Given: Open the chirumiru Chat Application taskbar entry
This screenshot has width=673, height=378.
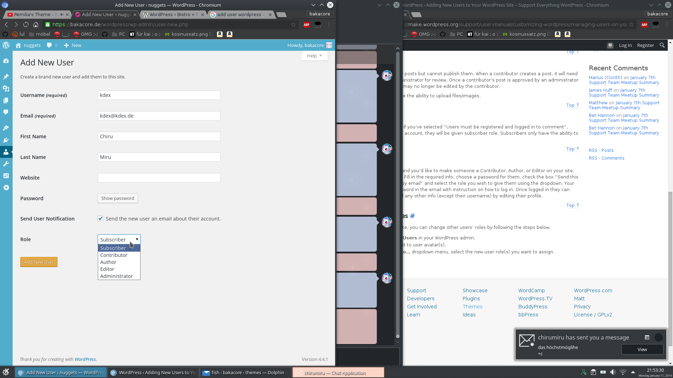Looking at the screenshot, I should 338,372.
